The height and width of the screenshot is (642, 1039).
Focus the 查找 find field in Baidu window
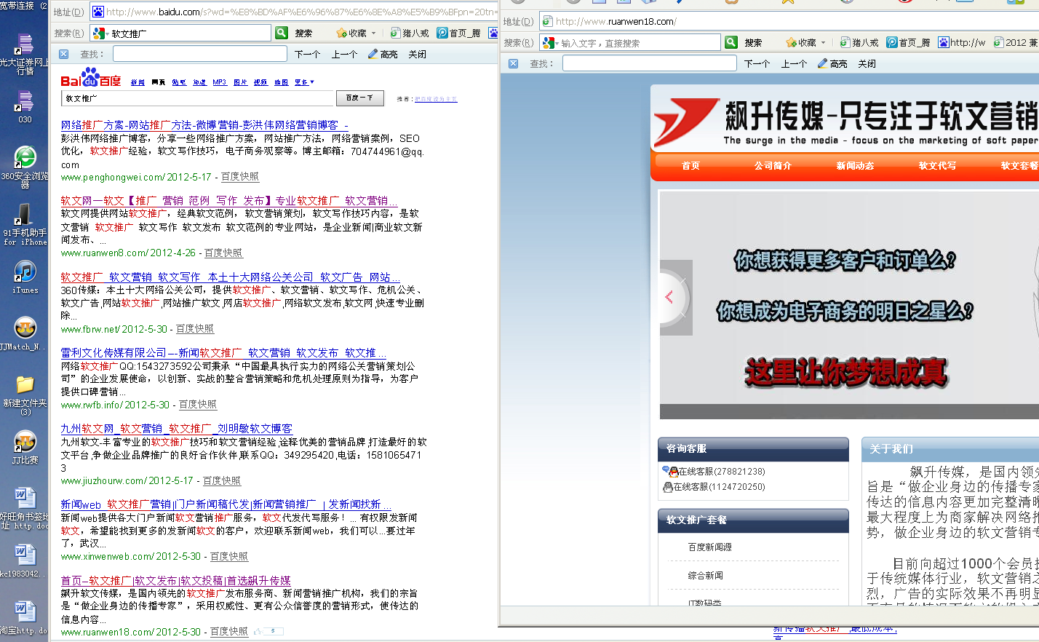pos(200,54)
